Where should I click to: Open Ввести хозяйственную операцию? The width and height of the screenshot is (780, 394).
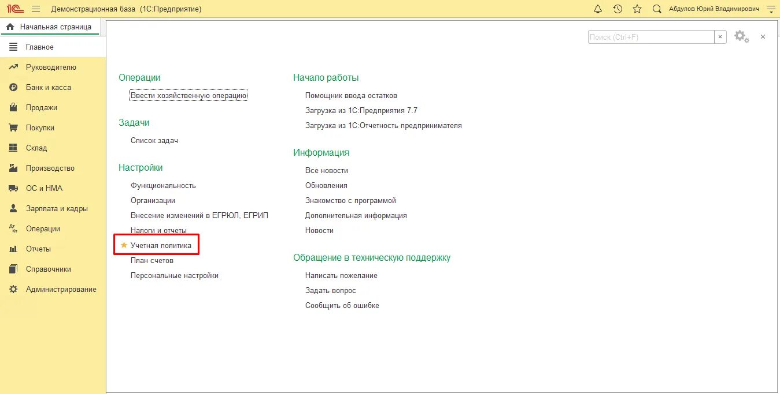pos(188,96)
